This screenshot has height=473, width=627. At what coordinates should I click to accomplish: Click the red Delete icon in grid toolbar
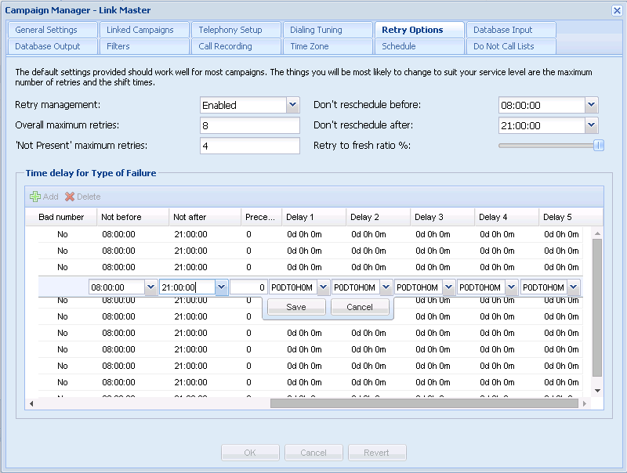click(70, 197)
